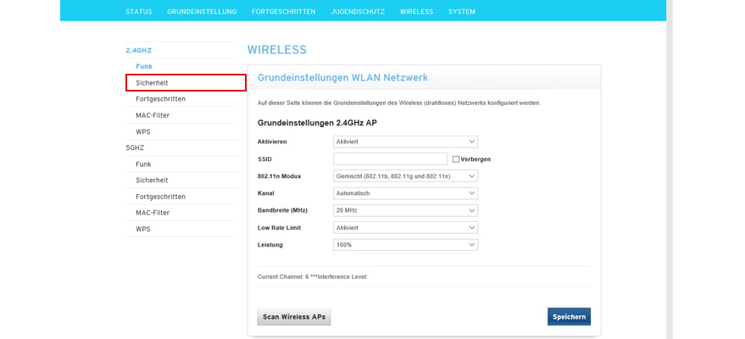This screenshot has height=339, width=745.
Task: Open the STATUS menu tab
Action: click(x=139, y=12)
